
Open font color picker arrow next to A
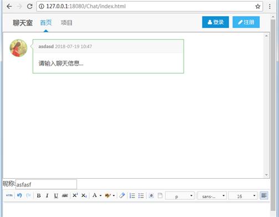tap(100, 195)
